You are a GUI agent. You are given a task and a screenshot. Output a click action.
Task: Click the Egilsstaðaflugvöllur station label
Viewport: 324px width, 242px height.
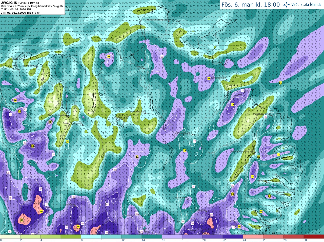coord(242,151)
